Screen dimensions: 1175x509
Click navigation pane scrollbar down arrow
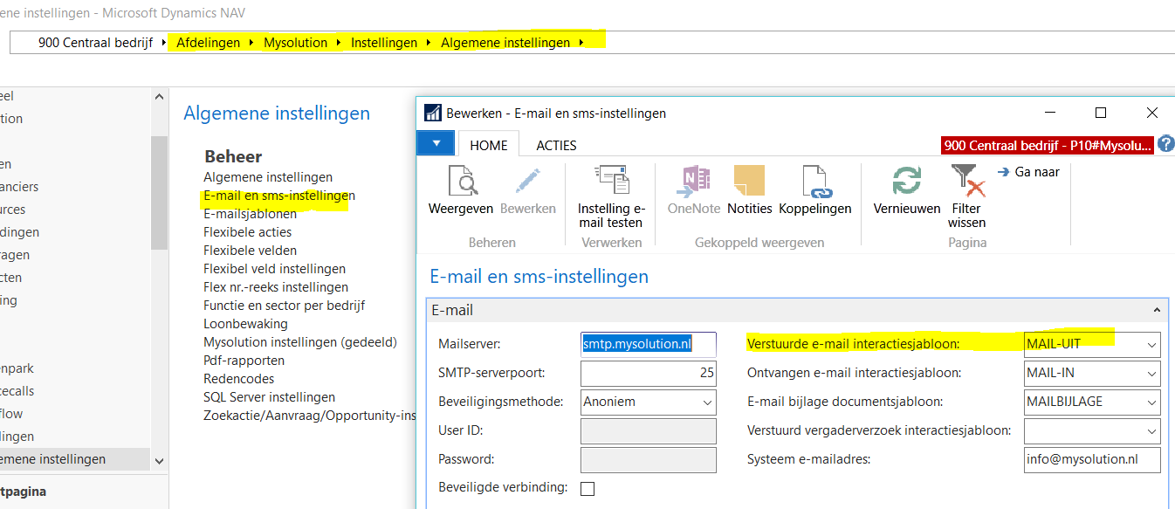click(x=159, y=460)
